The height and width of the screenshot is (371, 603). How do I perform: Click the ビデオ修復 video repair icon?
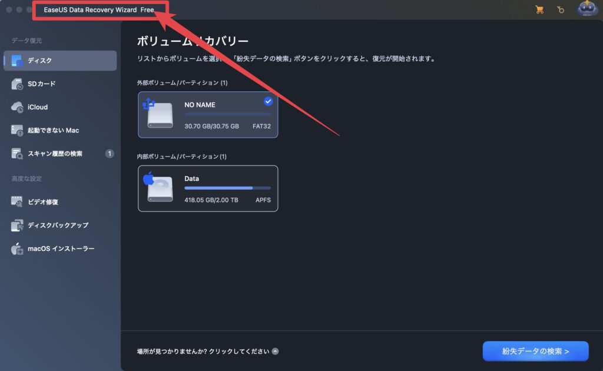[x=17, y=202]
